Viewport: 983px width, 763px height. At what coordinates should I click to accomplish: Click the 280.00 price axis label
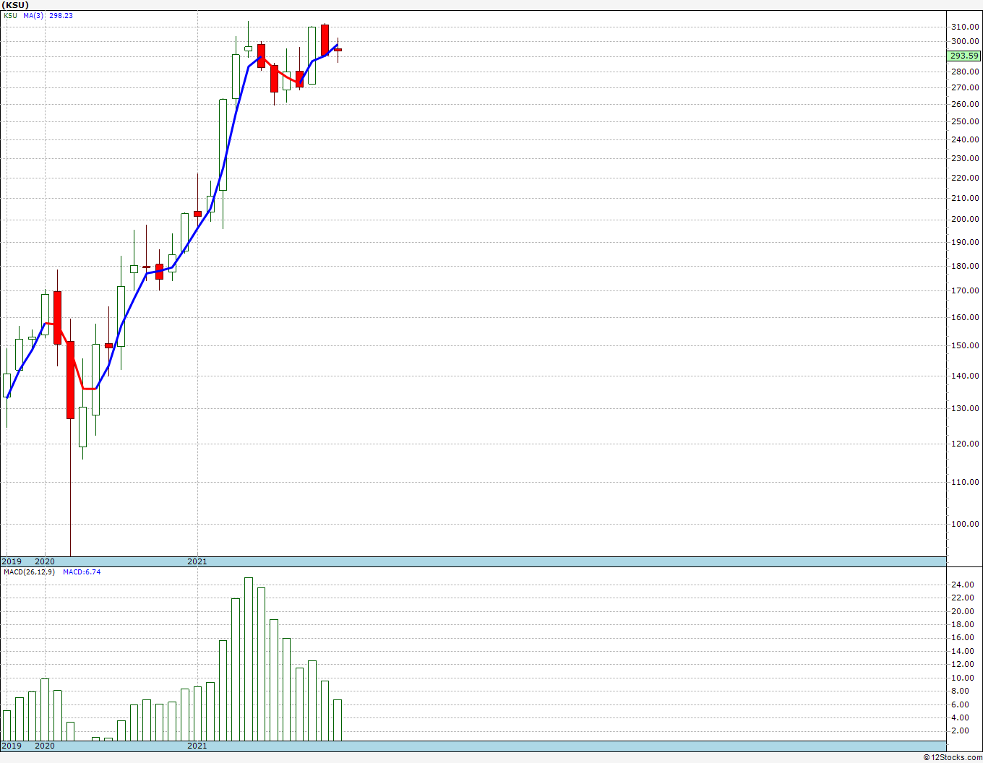965,72
